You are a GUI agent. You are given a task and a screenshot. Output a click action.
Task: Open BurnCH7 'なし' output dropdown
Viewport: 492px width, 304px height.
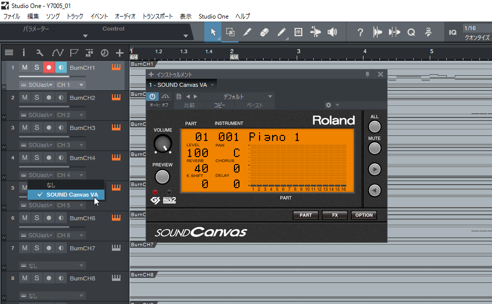coord(52,265)
